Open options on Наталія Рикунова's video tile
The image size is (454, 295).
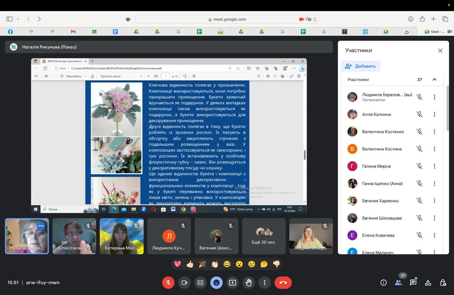coord(41,226)
